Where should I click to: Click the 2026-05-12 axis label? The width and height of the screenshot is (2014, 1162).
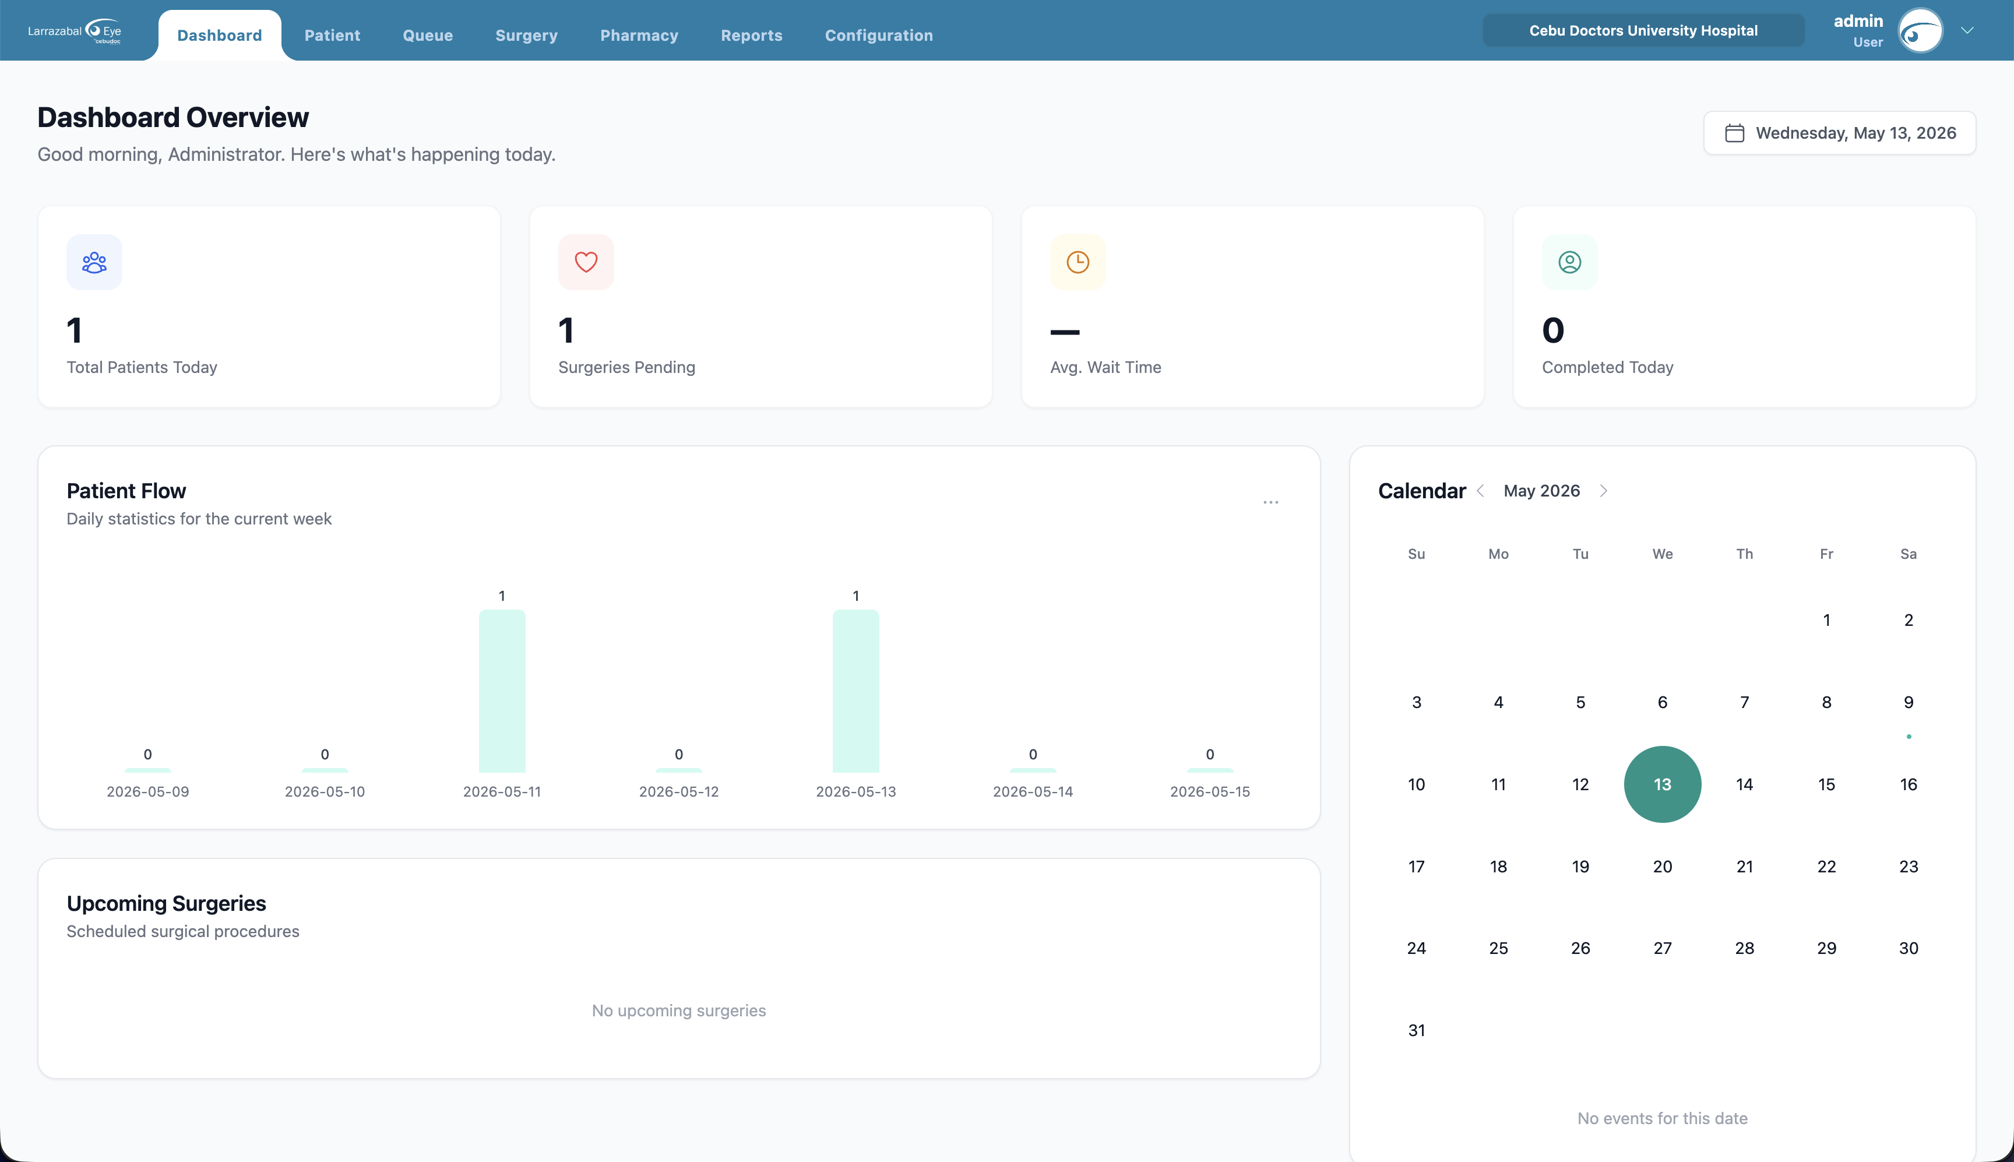pyautogui.click(x=678, y=792)
